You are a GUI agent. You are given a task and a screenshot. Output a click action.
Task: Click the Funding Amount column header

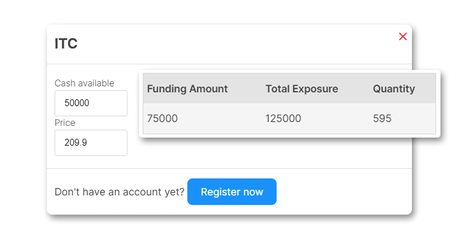187,89
